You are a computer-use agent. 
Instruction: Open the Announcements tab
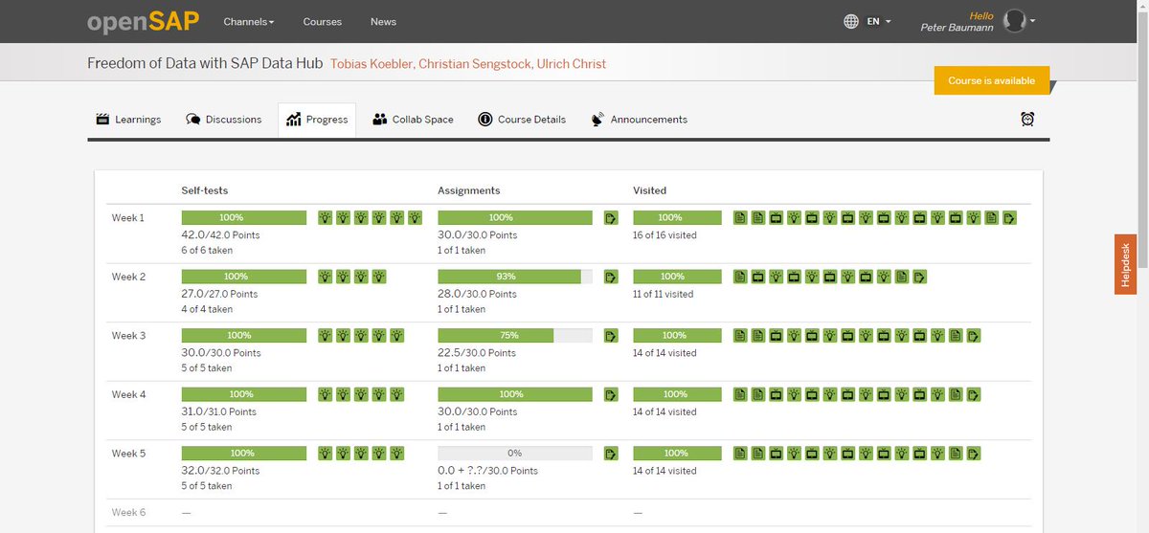point(640,120)
